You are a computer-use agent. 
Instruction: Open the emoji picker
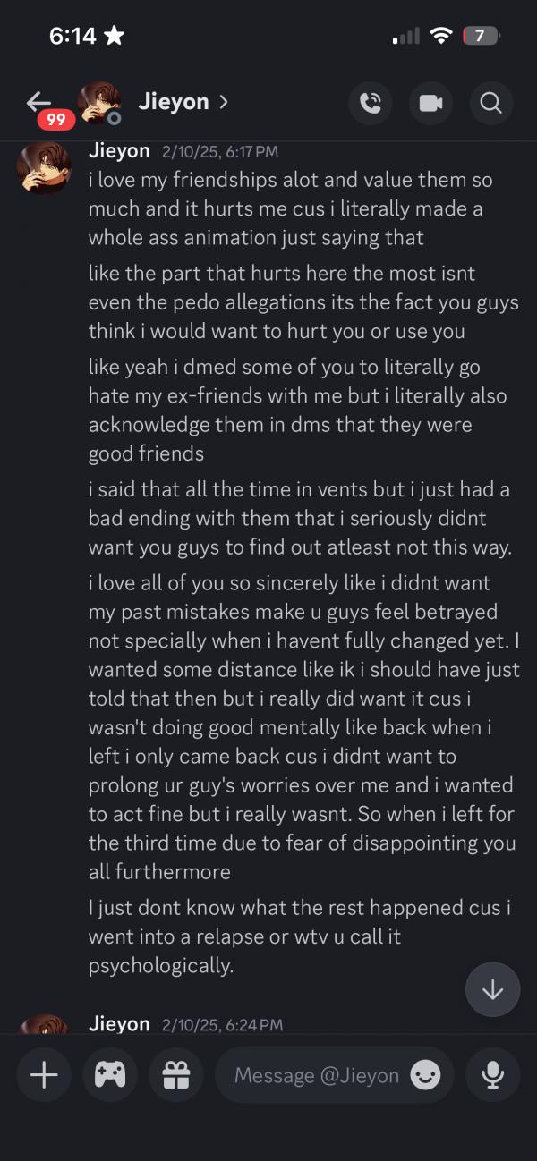coord(425,1075)
